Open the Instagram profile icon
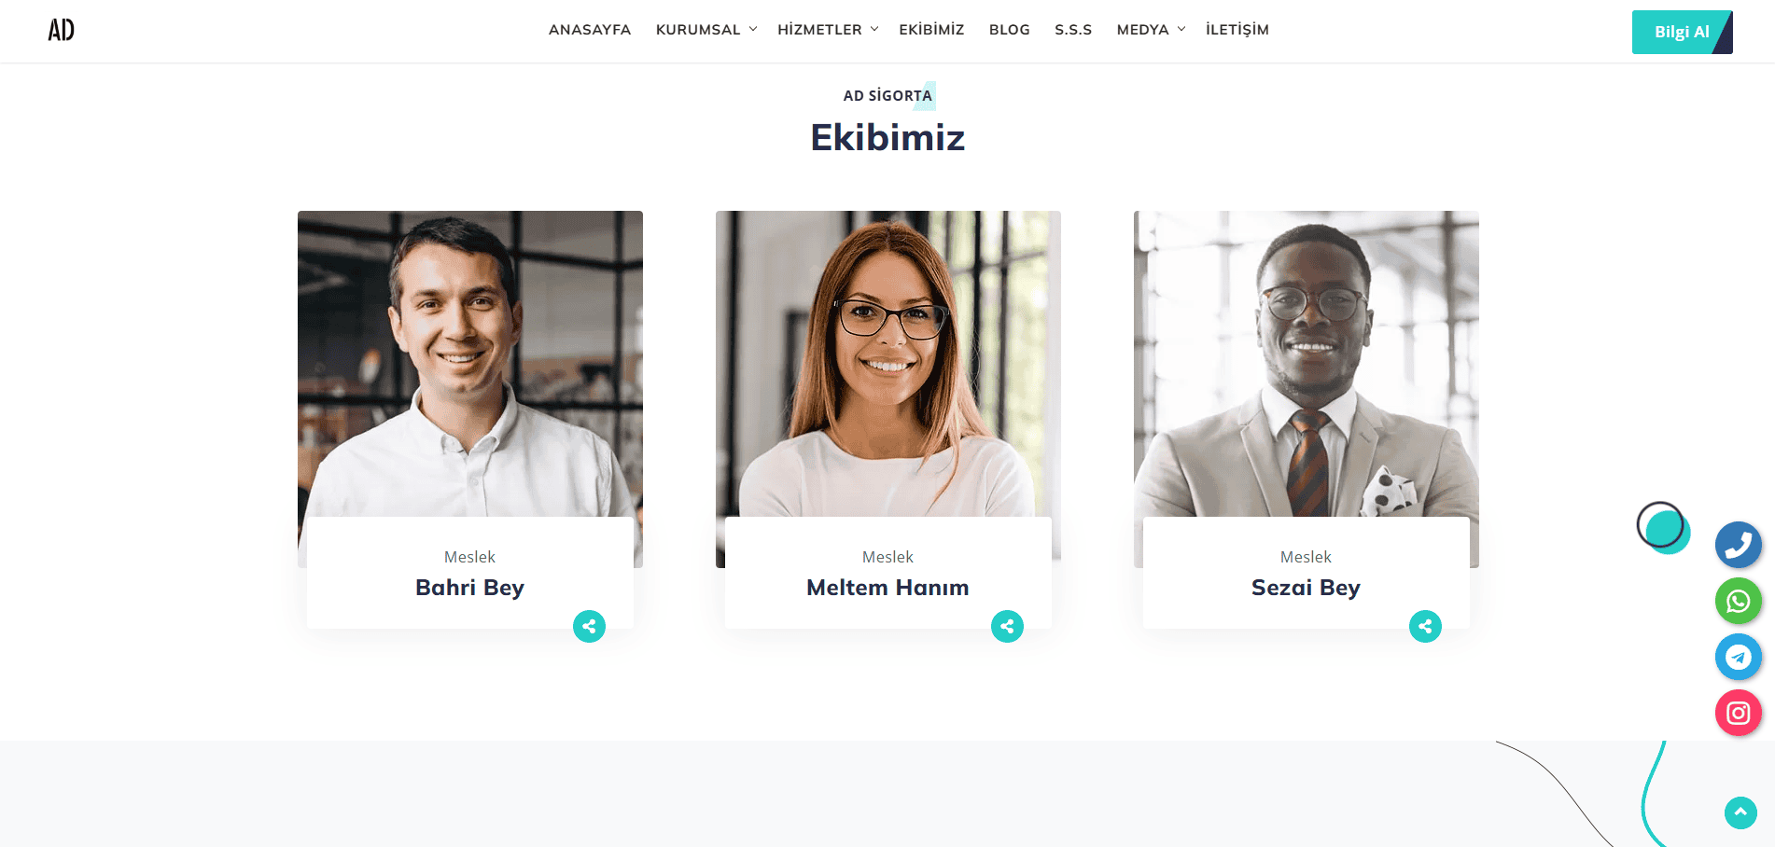Image resolution: width=1775 pixels, height=847 pixels. 1738,713
